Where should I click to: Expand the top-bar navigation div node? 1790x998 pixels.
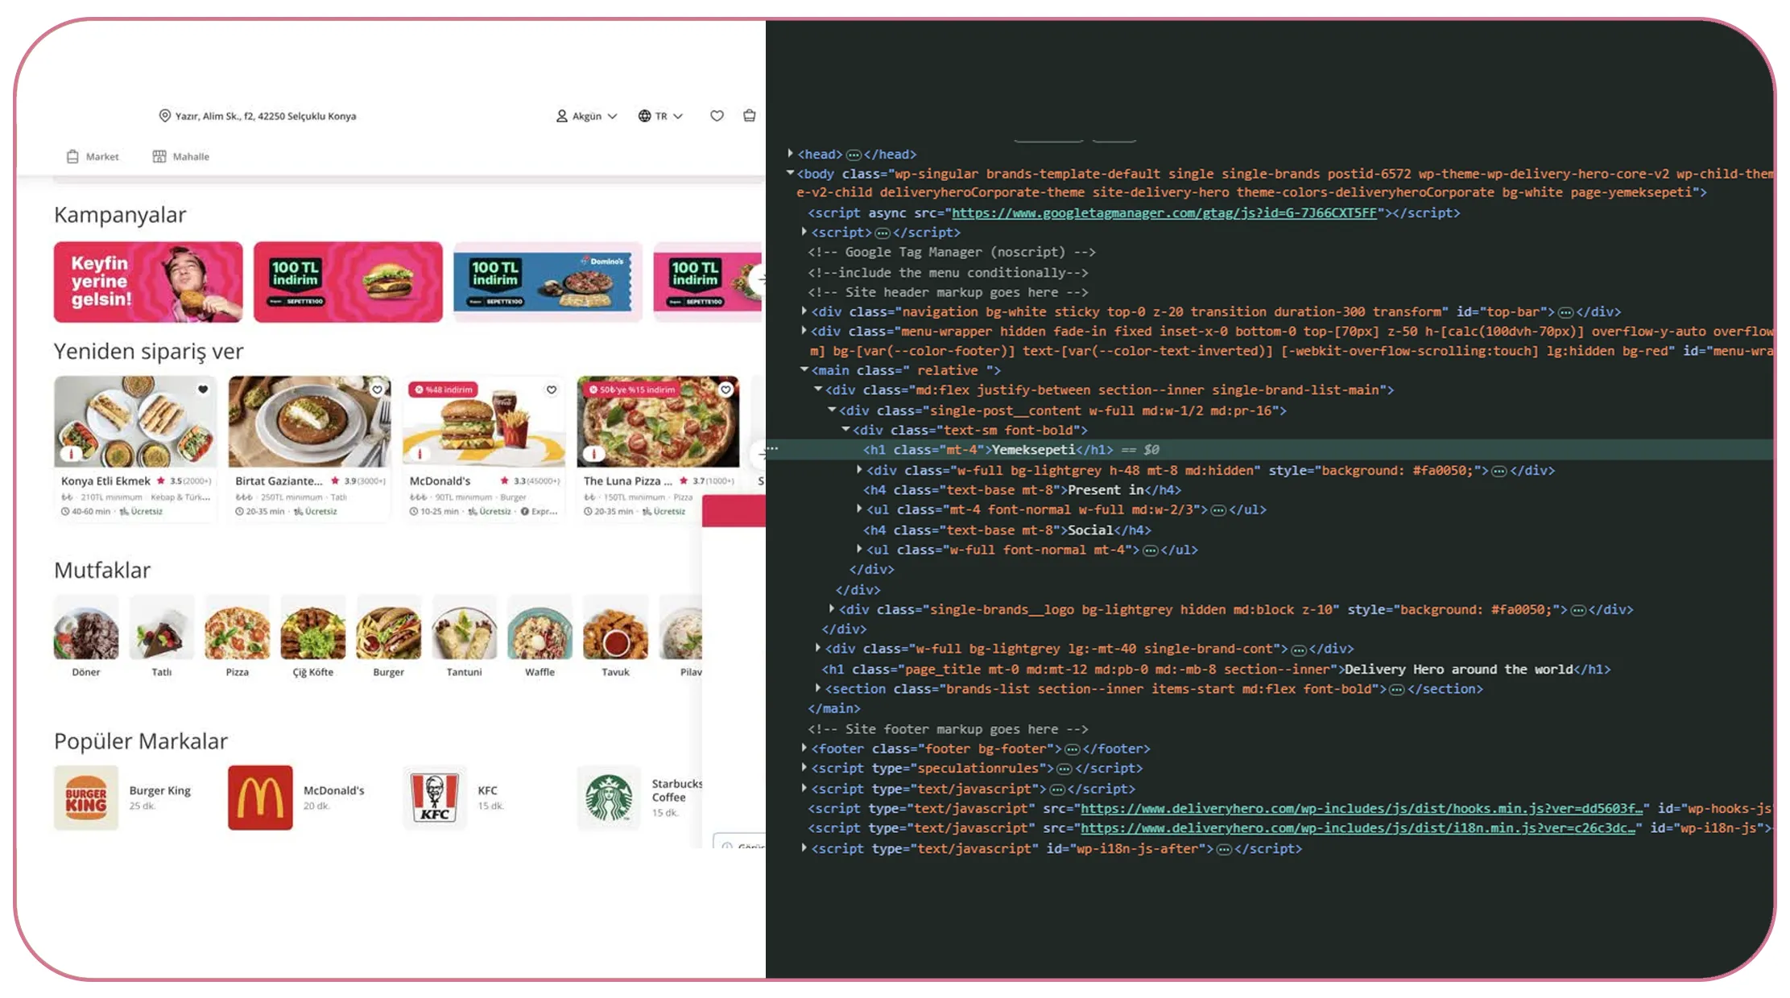(x=804, y=311)
